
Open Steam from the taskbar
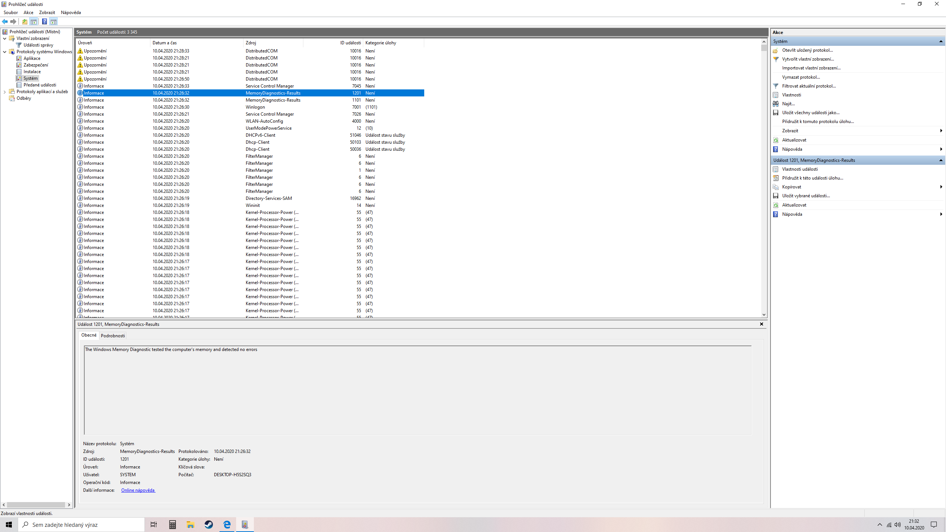pyautogui.click(x=209, y=525)
